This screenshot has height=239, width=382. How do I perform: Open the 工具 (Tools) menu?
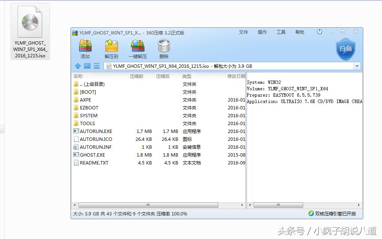click(281, 32)
